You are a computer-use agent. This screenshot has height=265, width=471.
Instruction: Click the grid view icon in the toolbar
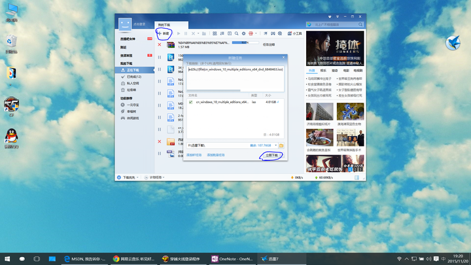(x=215, y=33)
